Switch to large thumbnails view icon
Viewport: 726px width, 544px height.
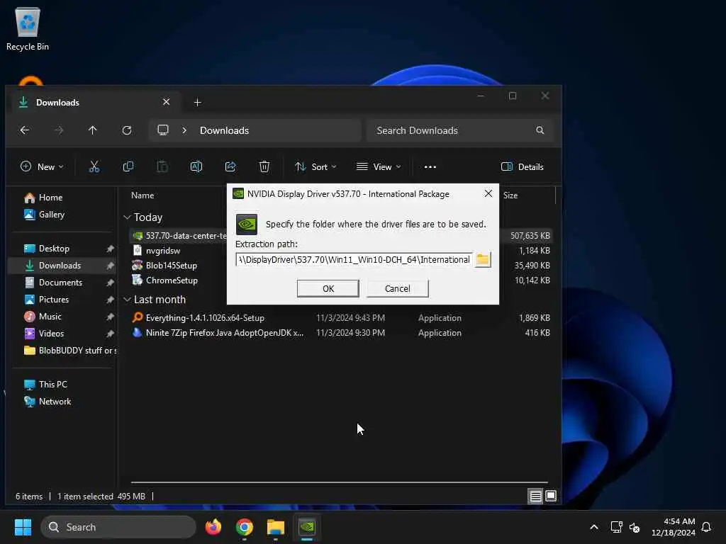point(551,497)
